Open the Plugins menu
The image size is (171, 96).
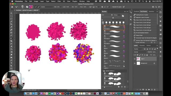click(75, 1)
